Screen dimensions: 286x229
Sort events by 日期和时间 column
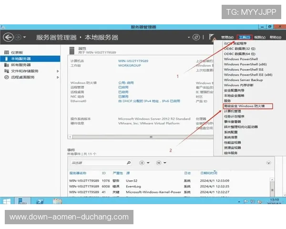tap(209, 173)
